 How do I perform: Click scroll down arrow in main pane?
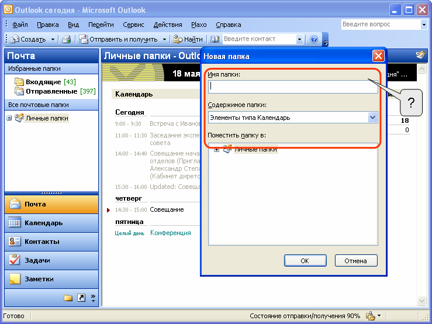click(422, 301)
